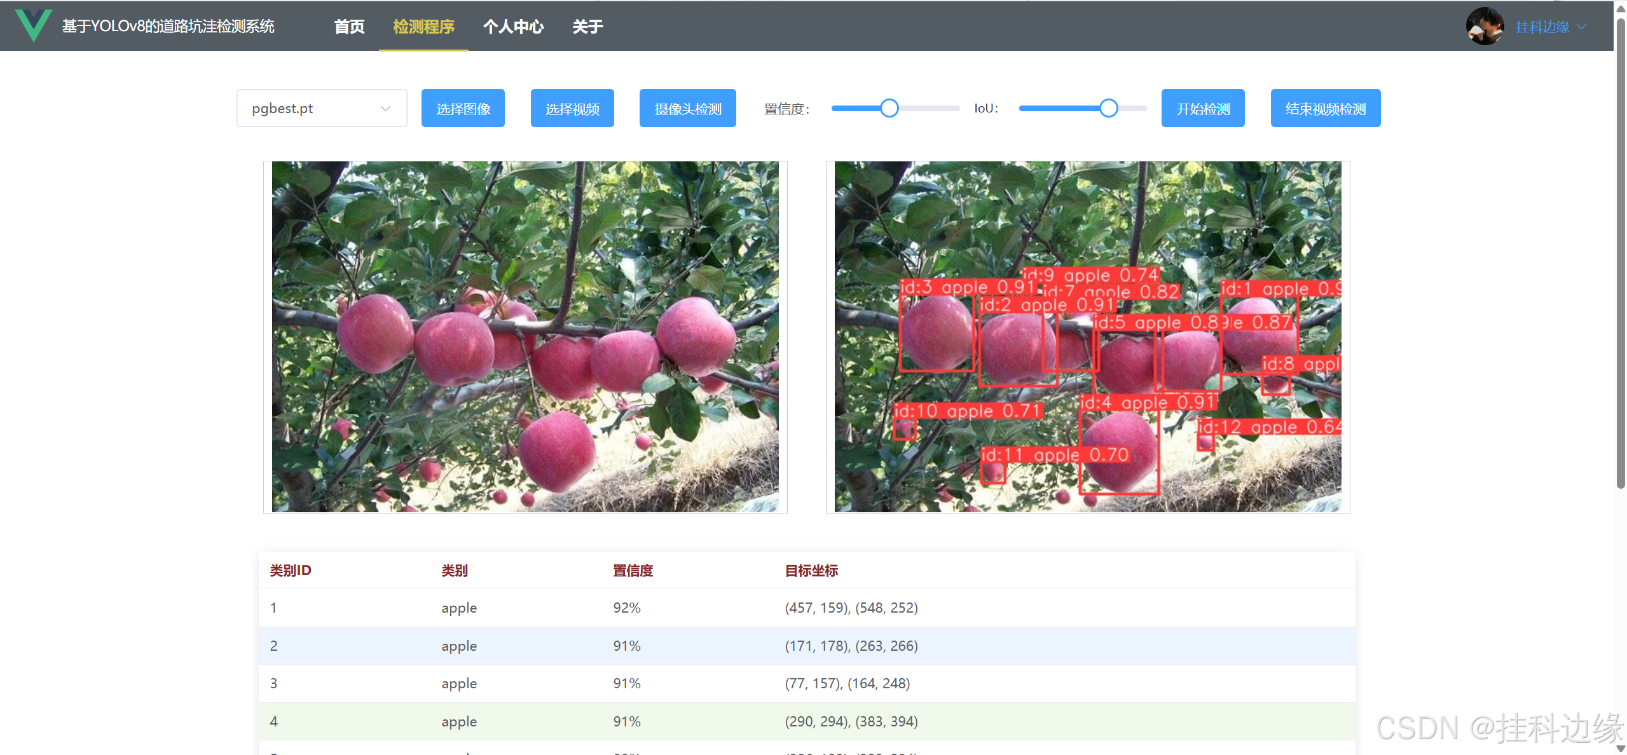
Task: Click the user avatar picture
Action: point(1484,27)
